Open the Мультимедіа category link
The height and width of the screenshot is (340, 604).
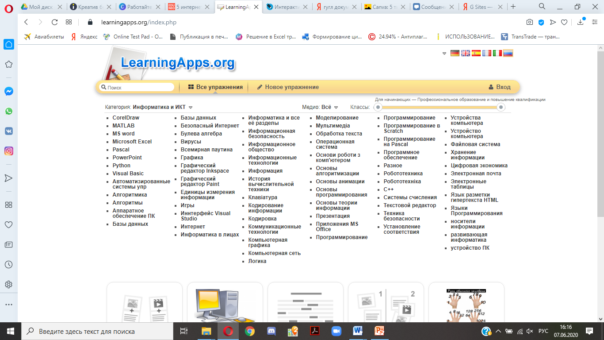coord(333,126)
